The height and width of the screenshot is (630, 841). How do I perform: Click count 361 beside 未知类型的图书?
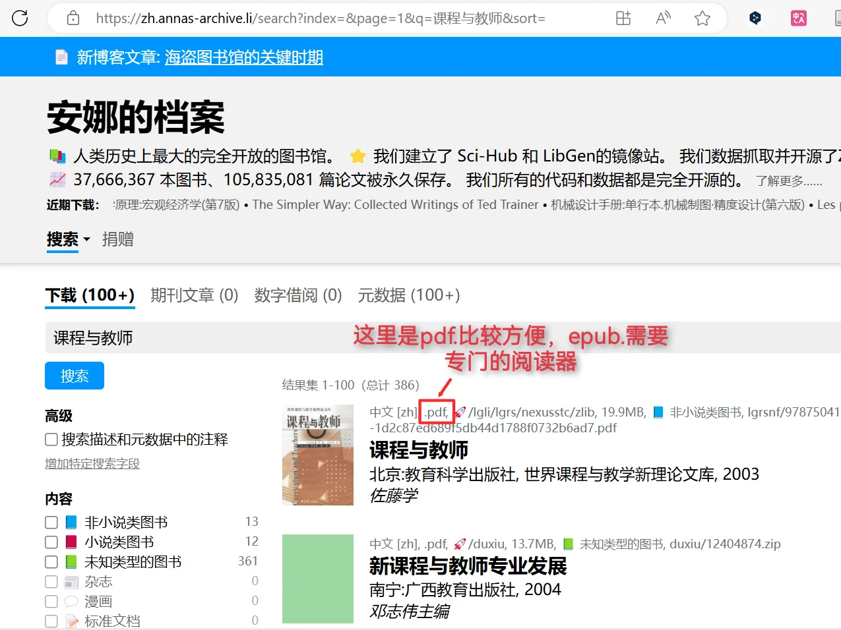coord(248,561)
